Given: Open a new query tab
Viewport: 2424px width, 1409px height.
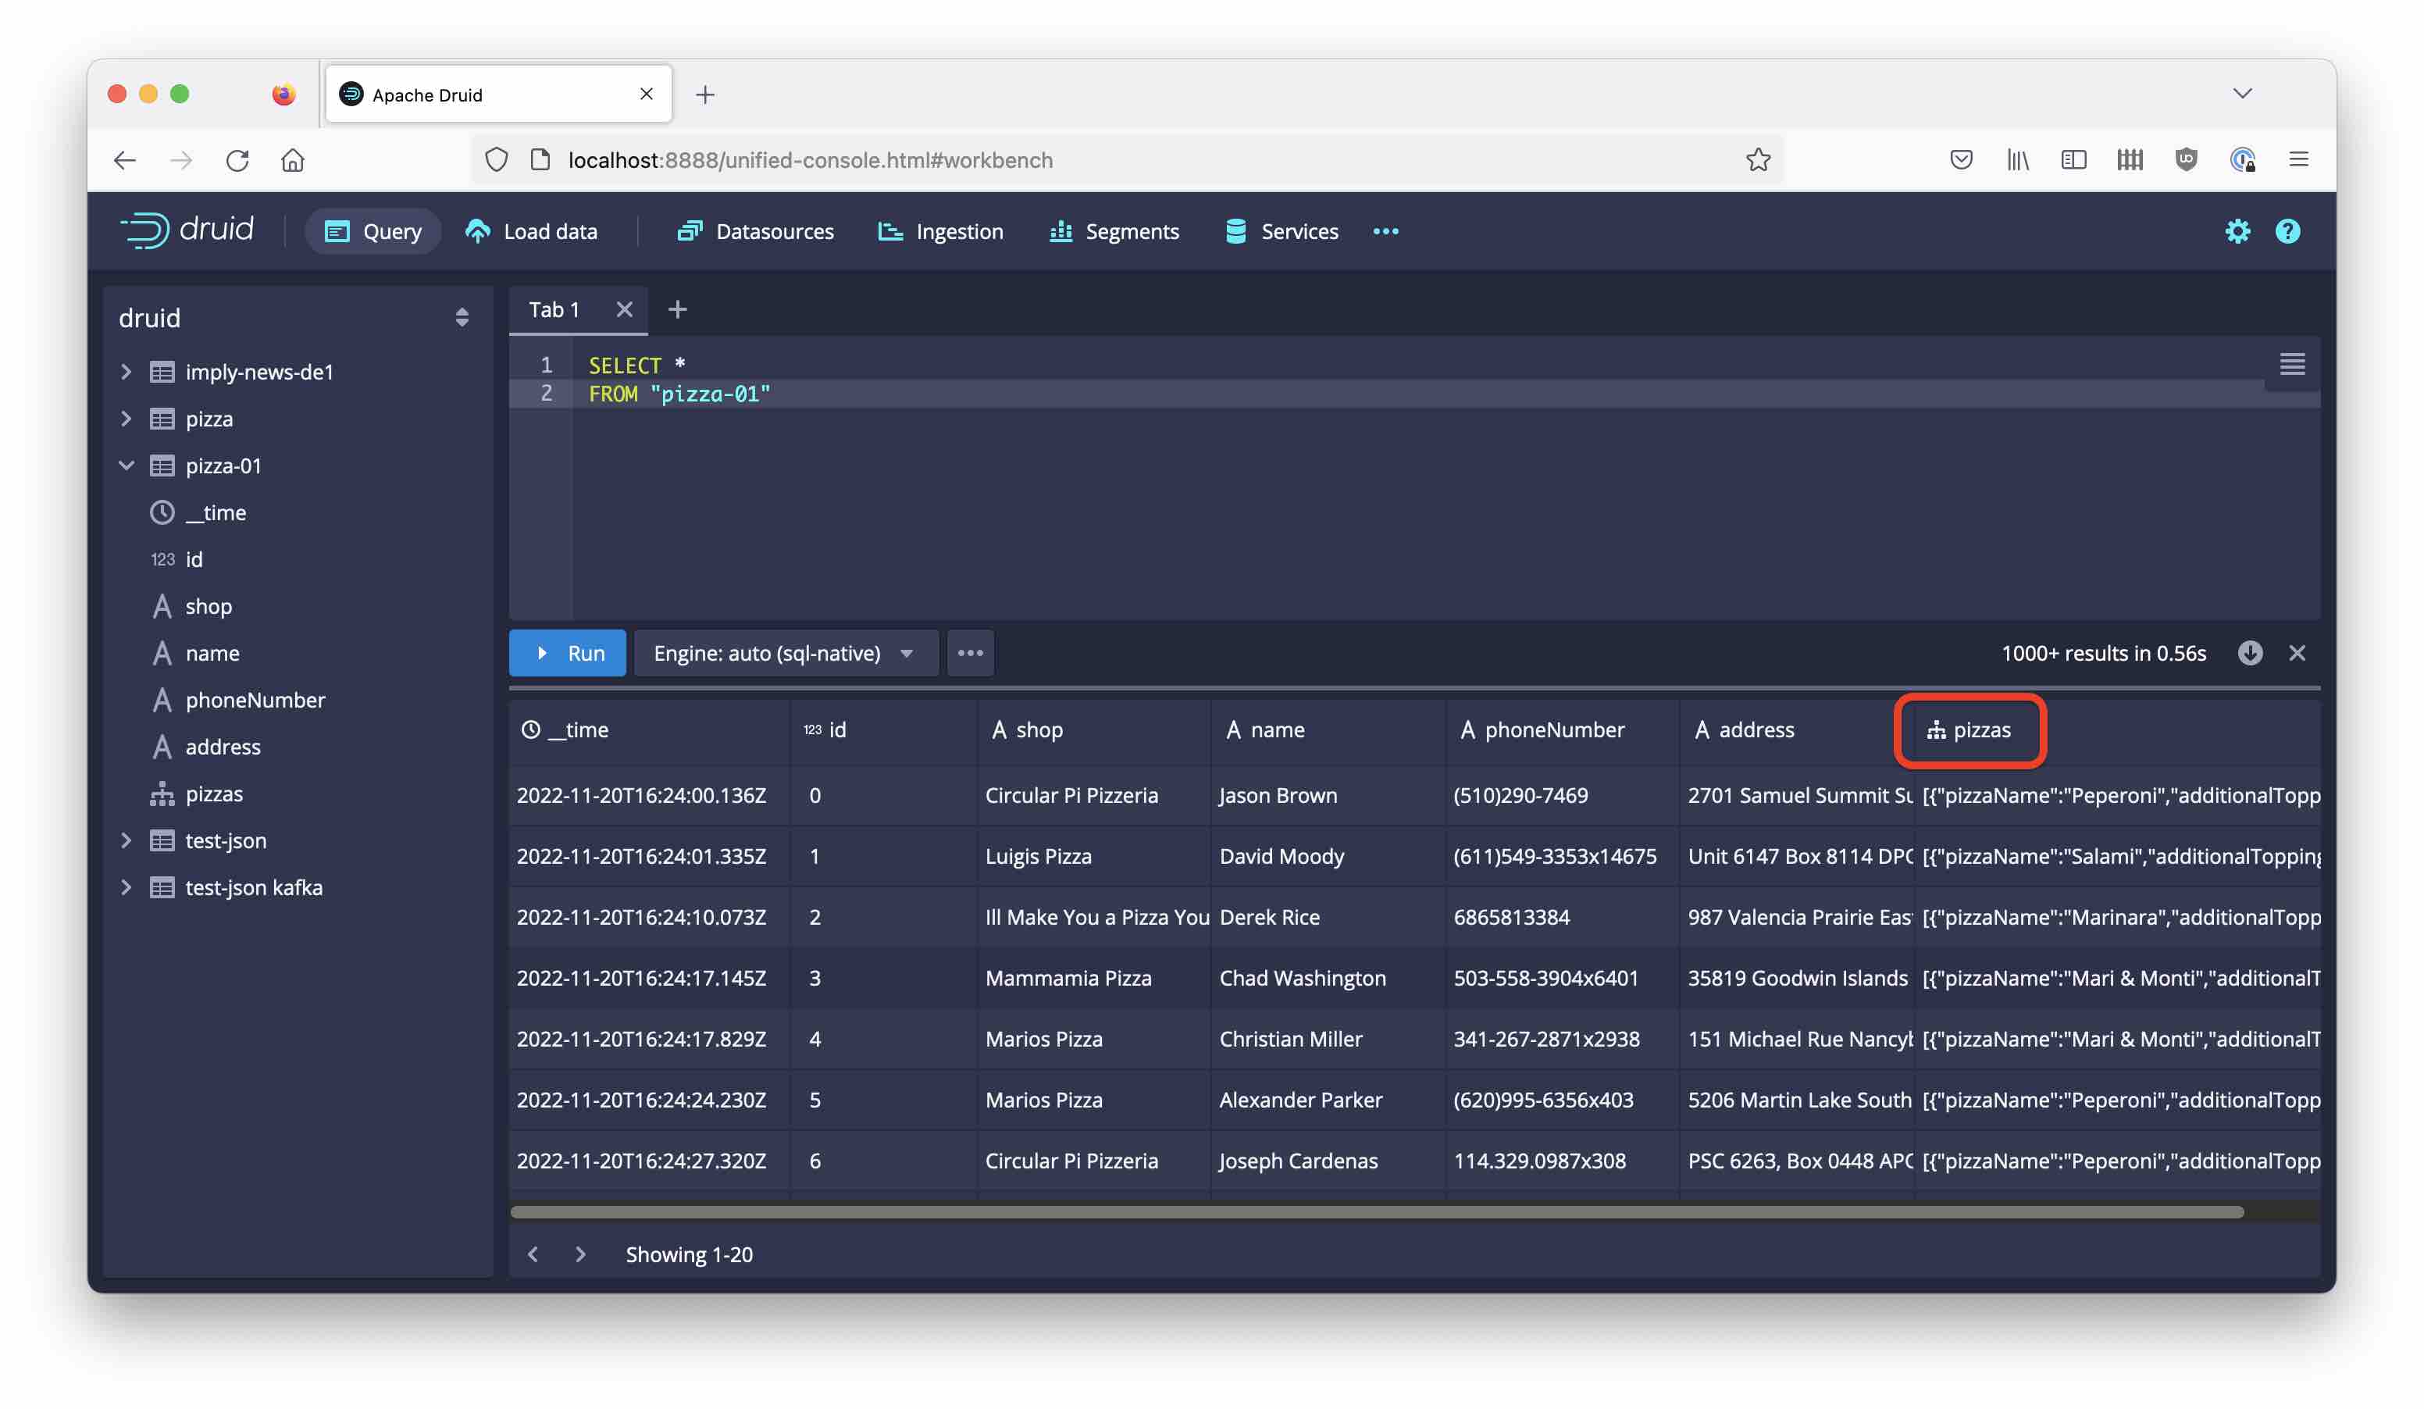Looking at the screenshot, I should pyautogui.click(x=678, y=309).
